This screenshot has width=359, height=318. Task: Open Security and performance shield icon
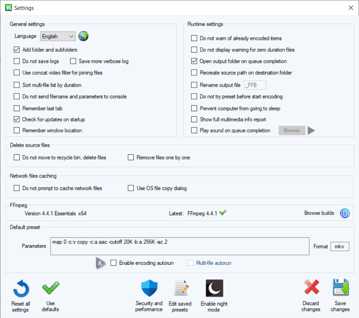pos(149,288)
